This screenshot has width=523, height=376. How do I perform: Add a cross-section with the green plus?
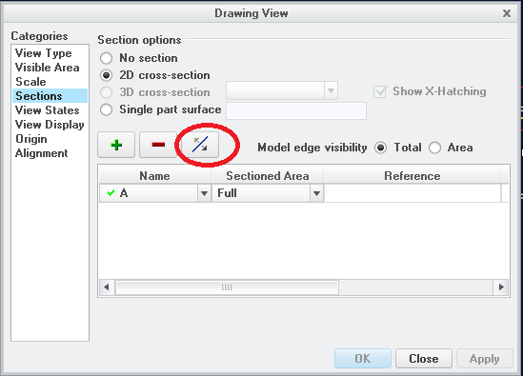(116, 145)
